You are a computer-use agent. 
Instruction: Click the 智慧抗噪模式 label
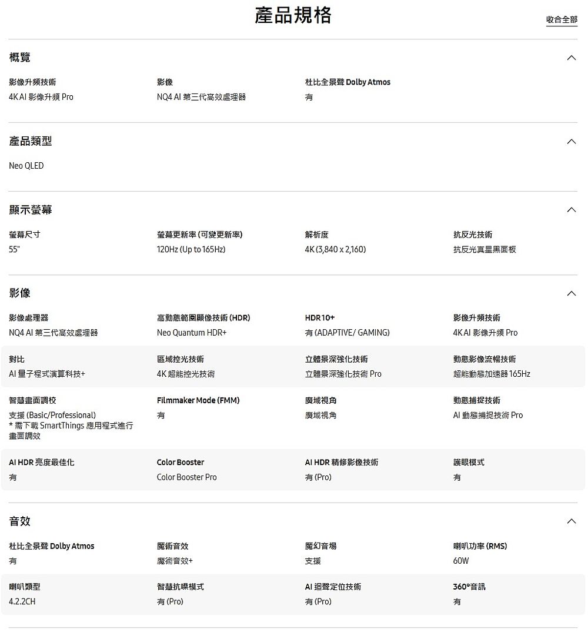(180, 587)
